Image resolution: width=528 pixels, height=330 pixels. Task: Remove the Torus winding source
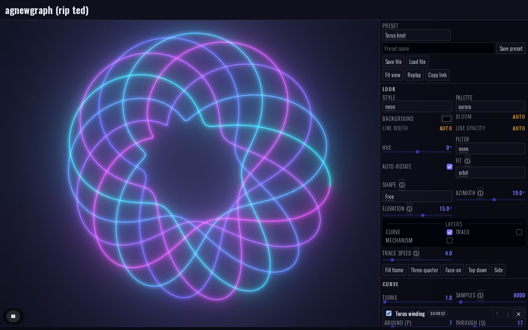coord(519,314)
